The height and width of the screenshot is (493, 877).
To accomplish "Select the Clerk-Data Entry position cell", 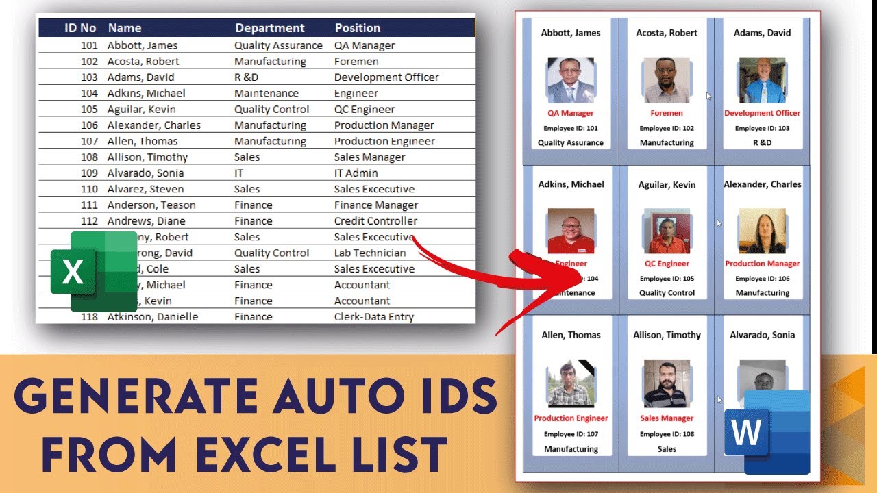I will tap(374, 317).
